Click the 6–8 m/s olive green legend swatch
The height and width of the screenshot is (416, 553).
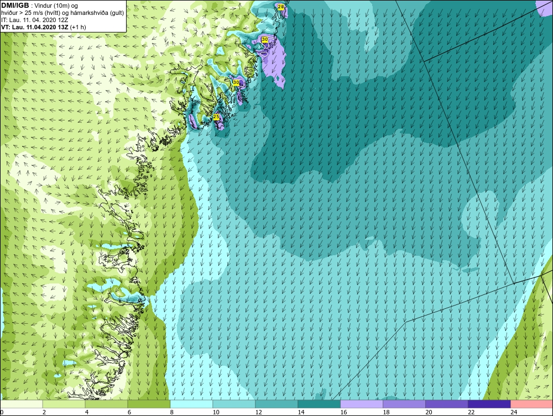(x=149, y=404)
